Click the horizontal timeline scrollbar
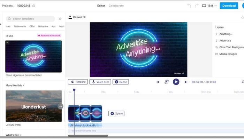 point(88,136)
